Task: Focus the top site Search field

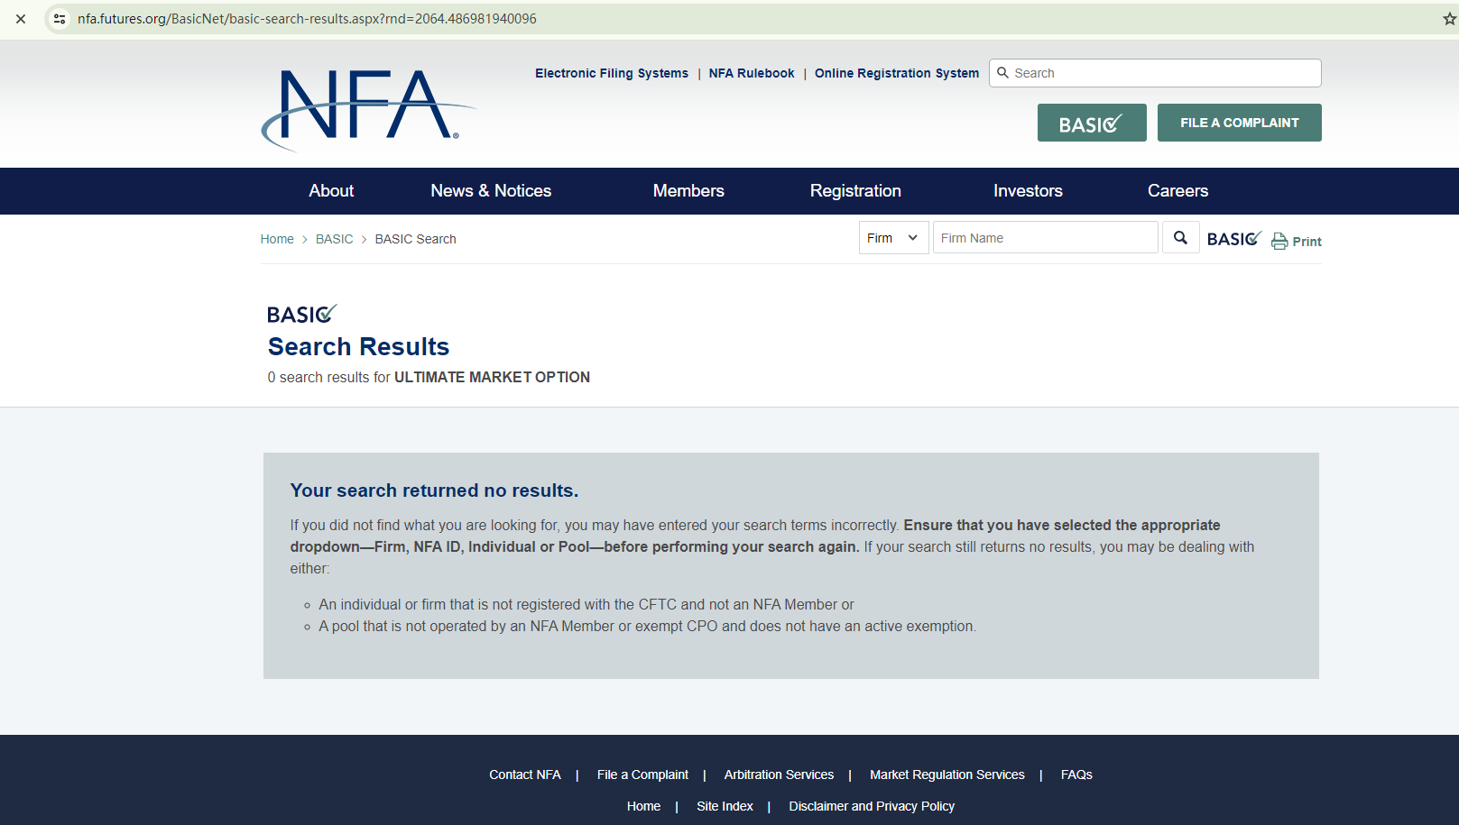Action: (x=1155, y=73)
